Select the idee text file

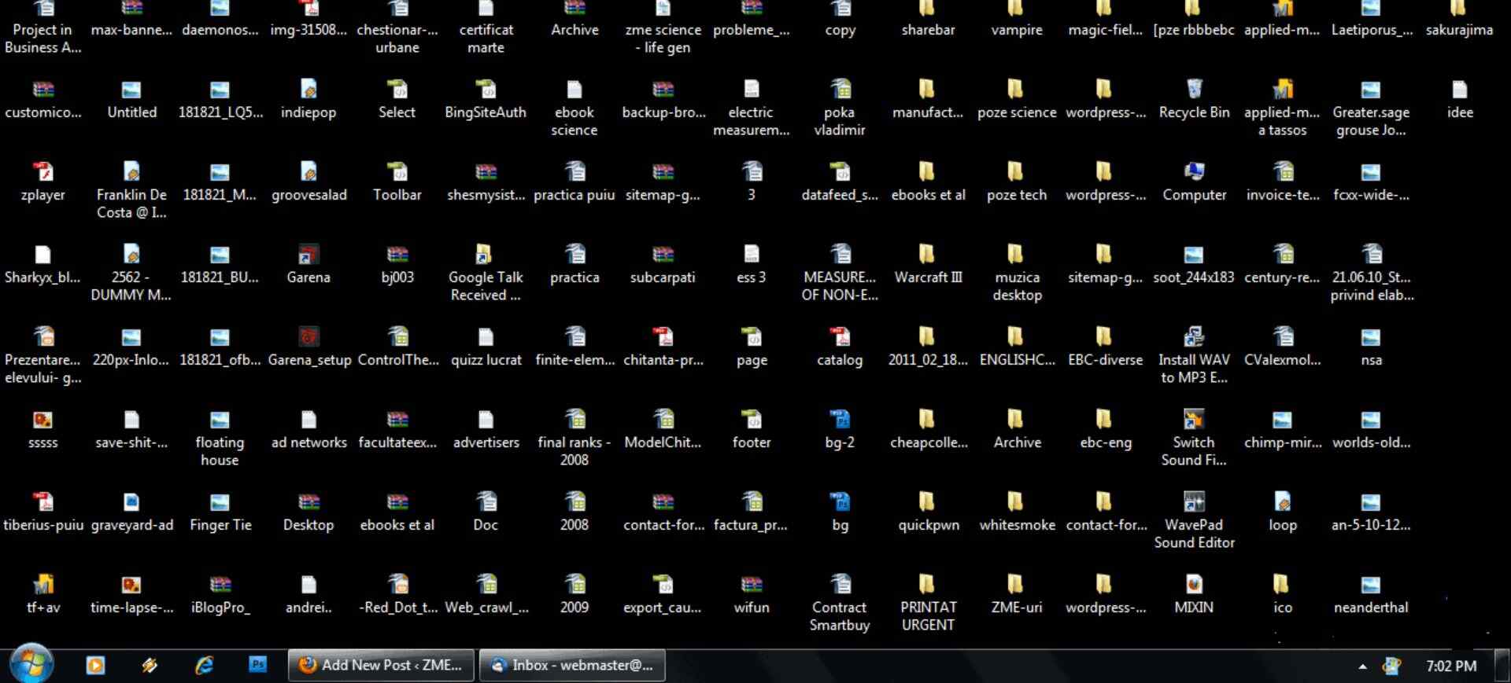1459,99
